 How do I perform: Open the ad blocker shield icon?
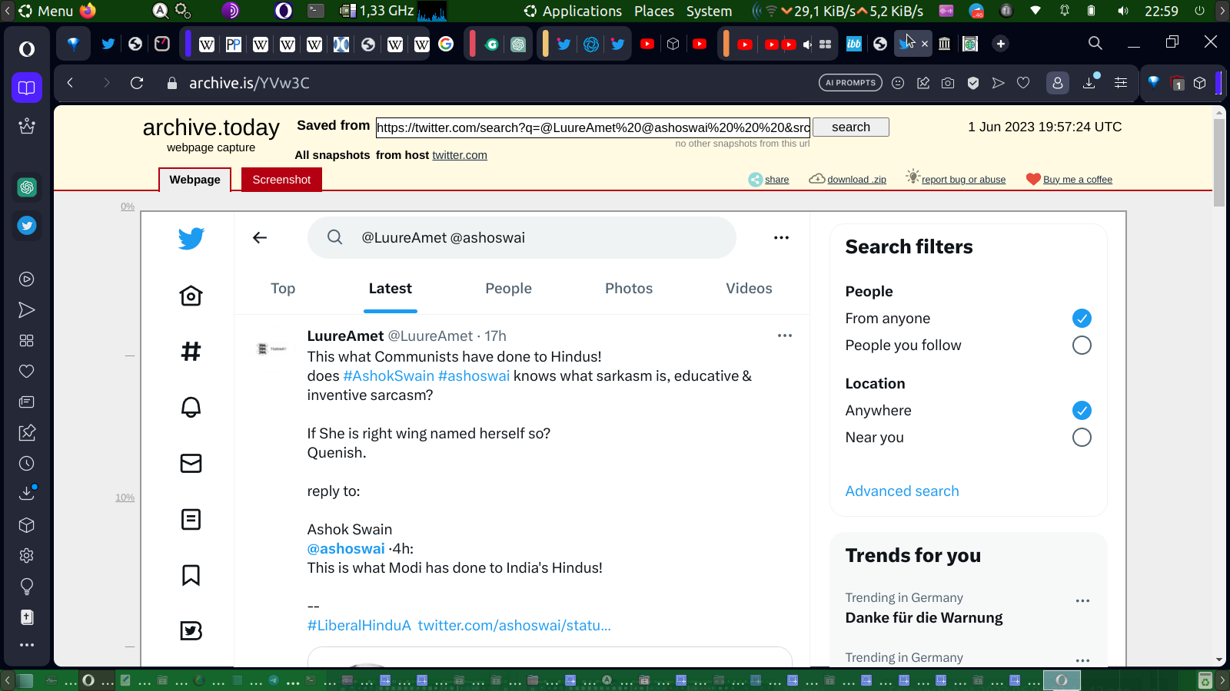[973, 83]
